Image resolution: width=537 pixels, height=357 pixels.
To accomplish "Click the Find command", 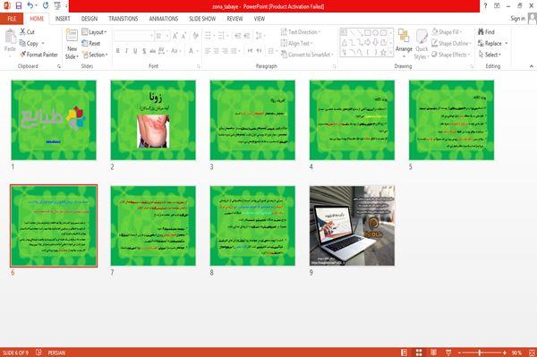I will click(x=486, y=32).
